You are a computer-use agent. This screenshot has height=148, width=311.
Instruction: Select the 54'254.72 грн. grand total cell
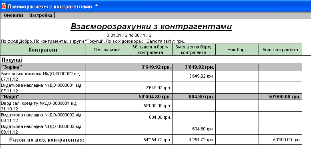(x=150, y=140)
